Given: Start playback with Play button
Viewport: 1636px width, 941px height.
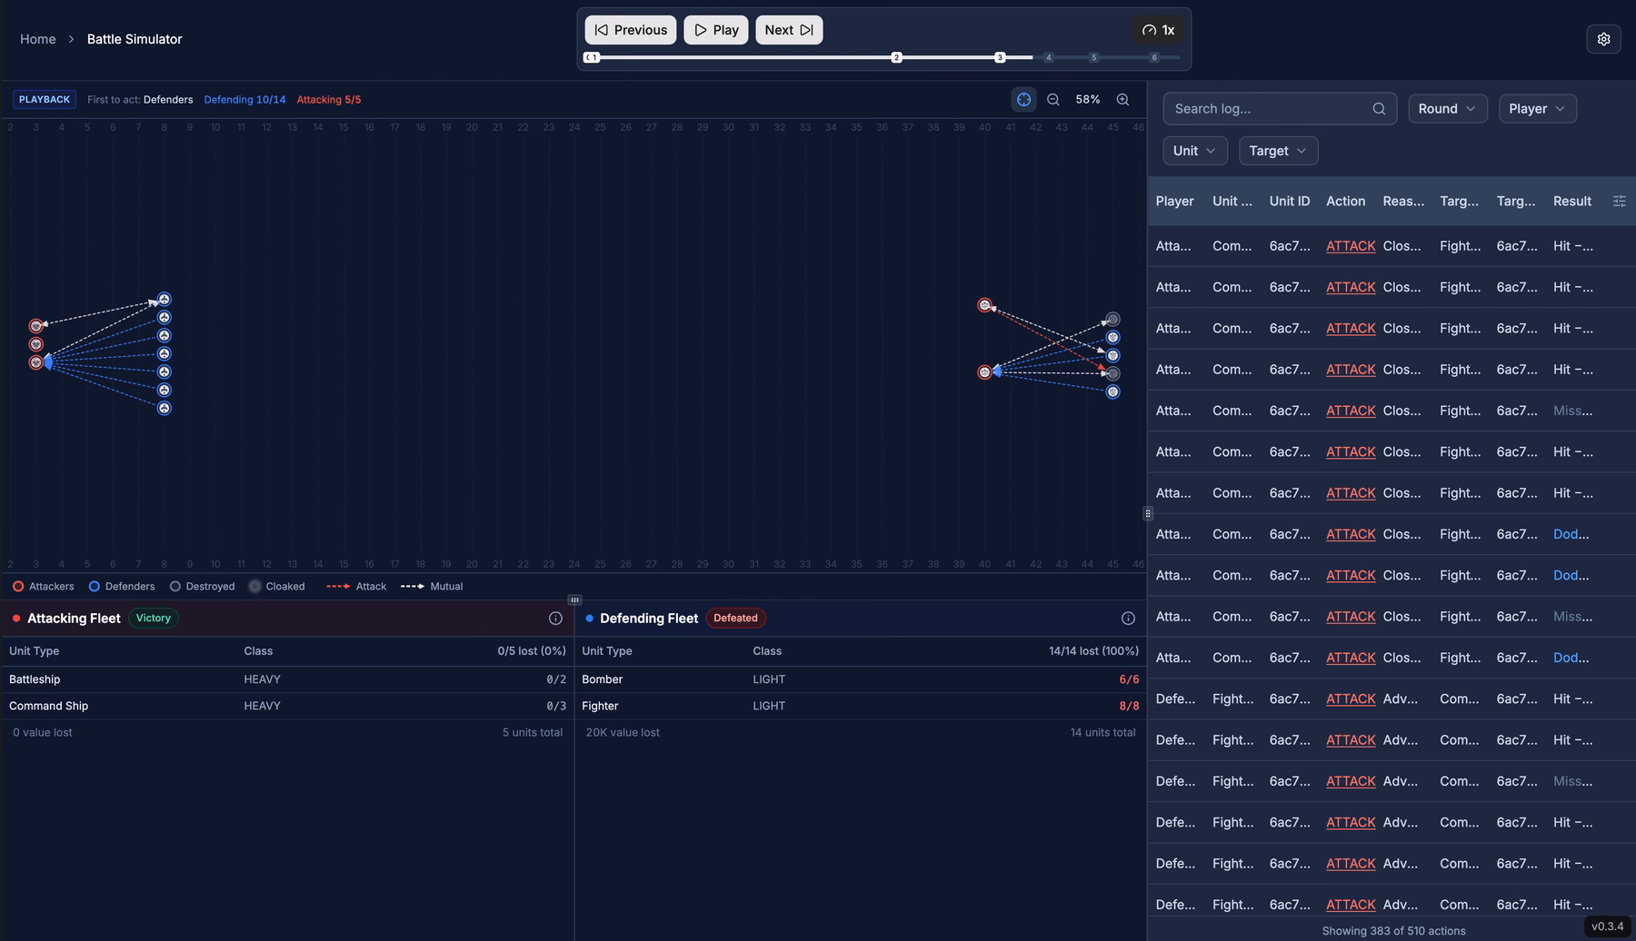Looking at the screenshot, I should click(x=716, y=30).
